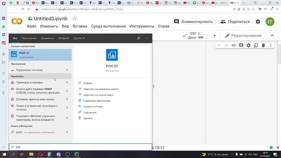Open the search panel three-dot options
The height and width of the screenshot is (158, 281).
146,38
